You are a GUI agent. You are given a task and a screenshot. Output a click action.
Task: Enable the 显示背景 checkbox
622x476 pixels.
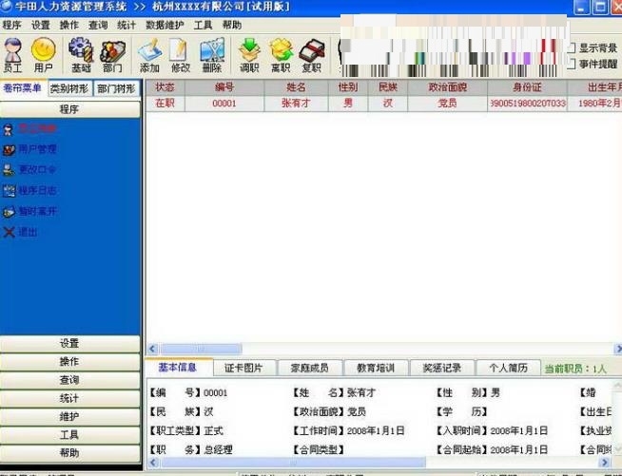click(x=571, y=48)
